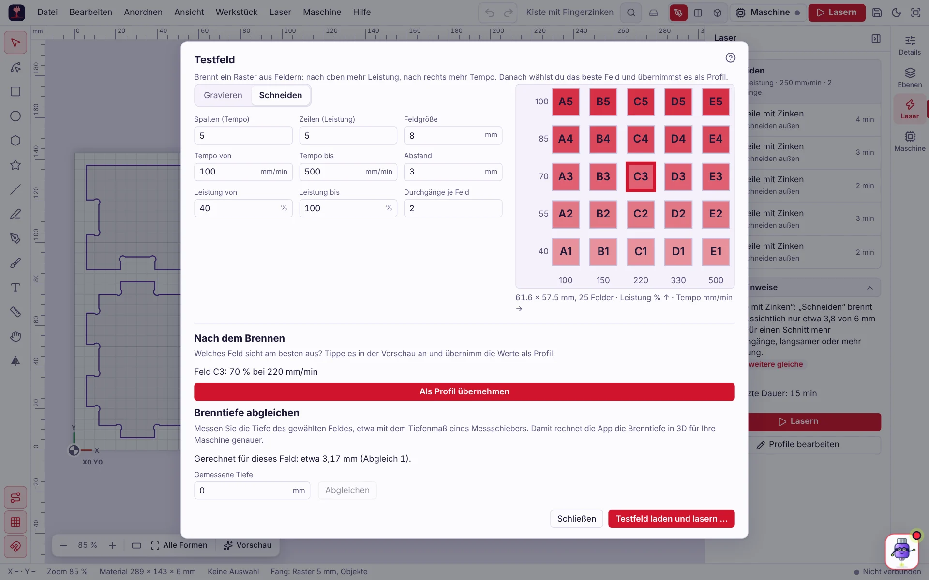Switch test mode to Schneiden

(x=281, y=95)
